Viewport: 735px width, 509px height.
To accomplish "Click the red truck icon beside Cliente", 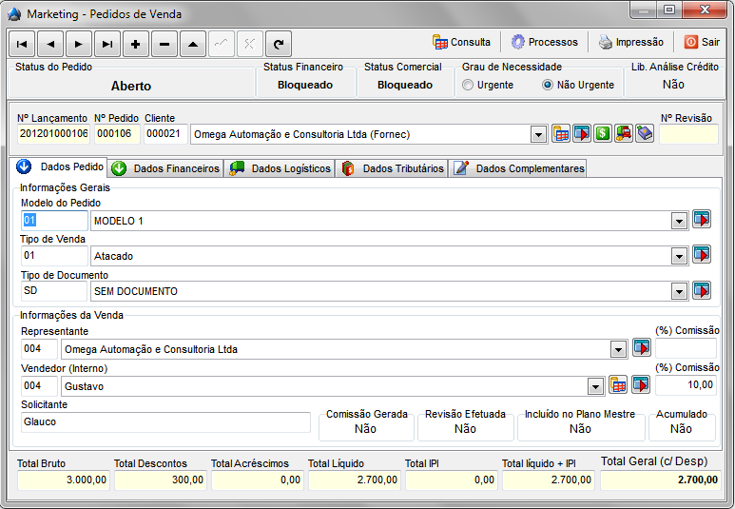I will 623,134.
